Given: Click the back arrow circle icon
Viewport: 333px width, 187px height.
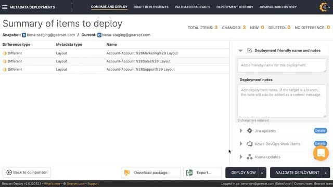Looking at the screenshot, I should 9,172.
